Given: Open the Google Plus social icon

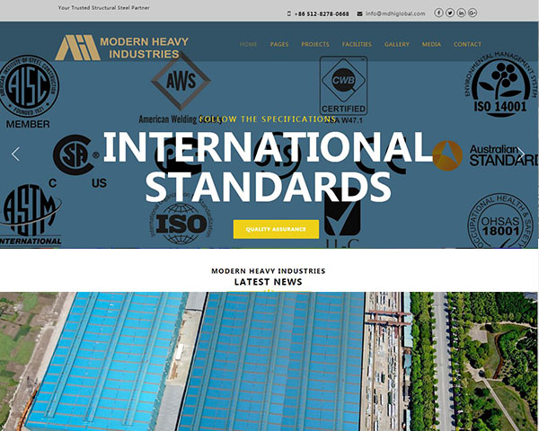Looking at the screenshot, I should [x=473, y=13].
